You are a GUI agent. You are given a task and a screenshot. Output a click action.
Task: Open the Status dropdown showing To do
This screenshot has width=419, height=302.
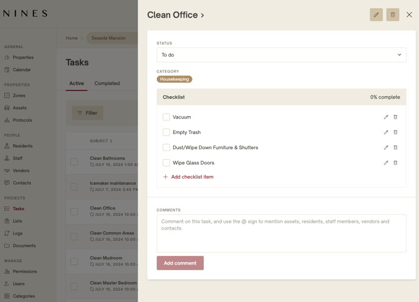[x=281, y=55]
